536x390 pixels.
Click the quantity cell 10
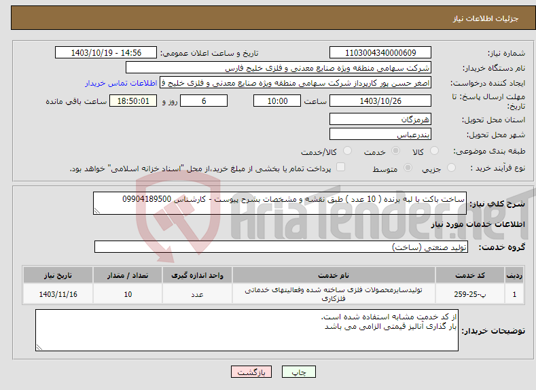click(x=128, y=294)
